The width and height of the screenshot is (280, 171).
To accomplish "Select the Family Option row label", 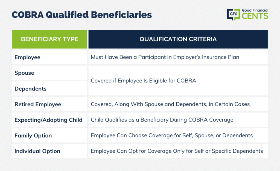I will [x=33, y=135].
